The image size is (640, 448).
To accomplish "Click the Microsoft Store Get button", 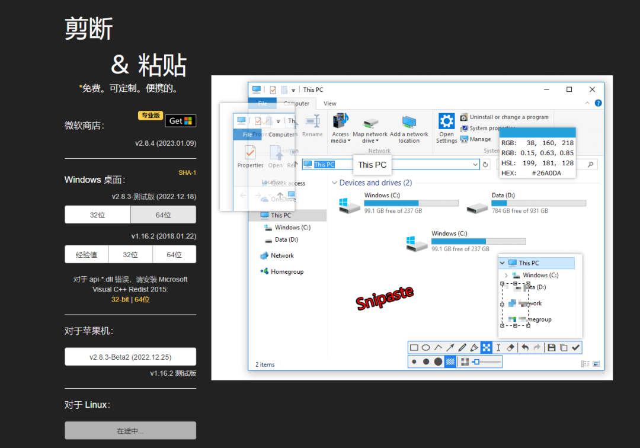I will 180,121.
